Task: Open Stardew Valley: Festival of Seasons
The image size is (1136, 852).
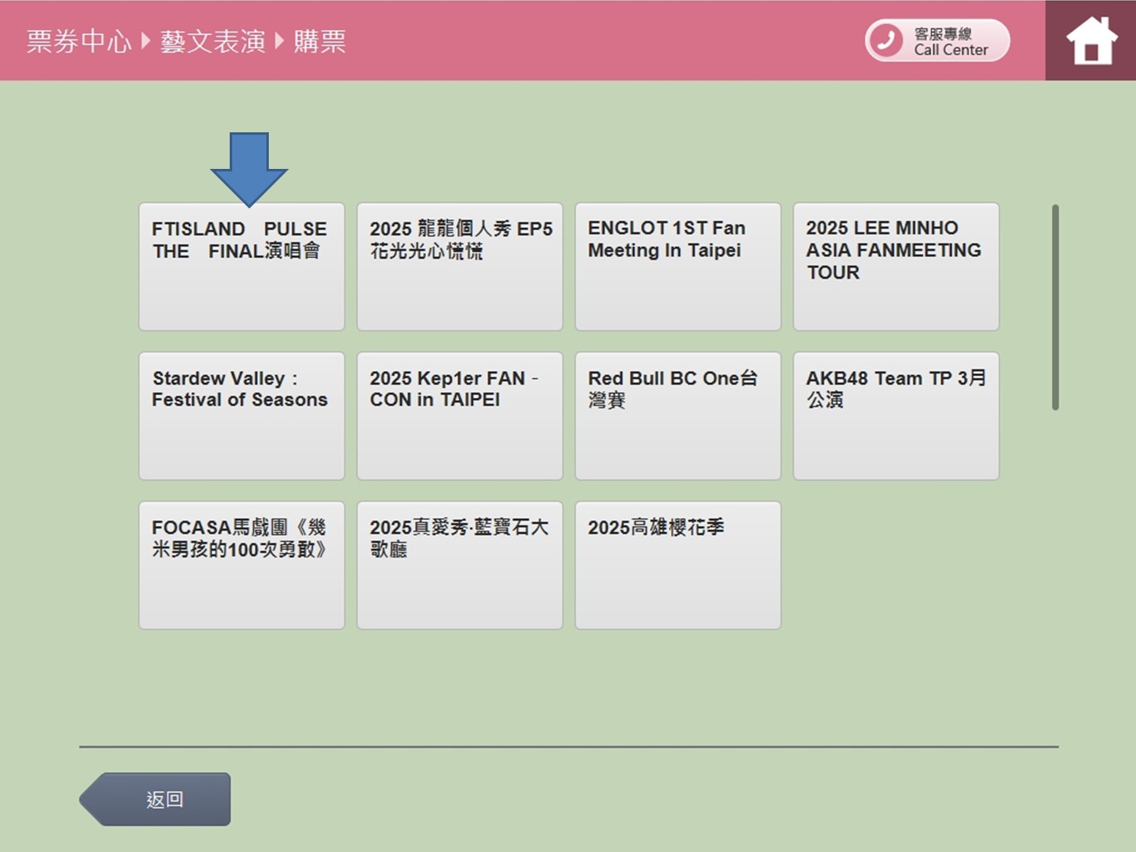Action: (x=241, y=415)
